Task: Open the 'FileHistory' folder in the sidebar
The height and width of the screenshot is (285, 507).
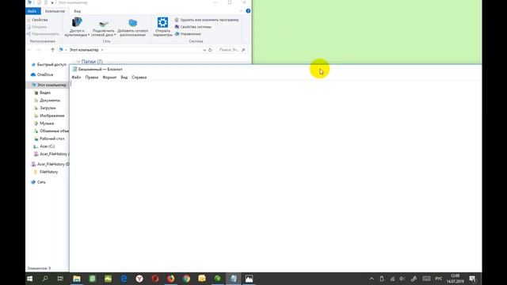Action: point(46,172)
